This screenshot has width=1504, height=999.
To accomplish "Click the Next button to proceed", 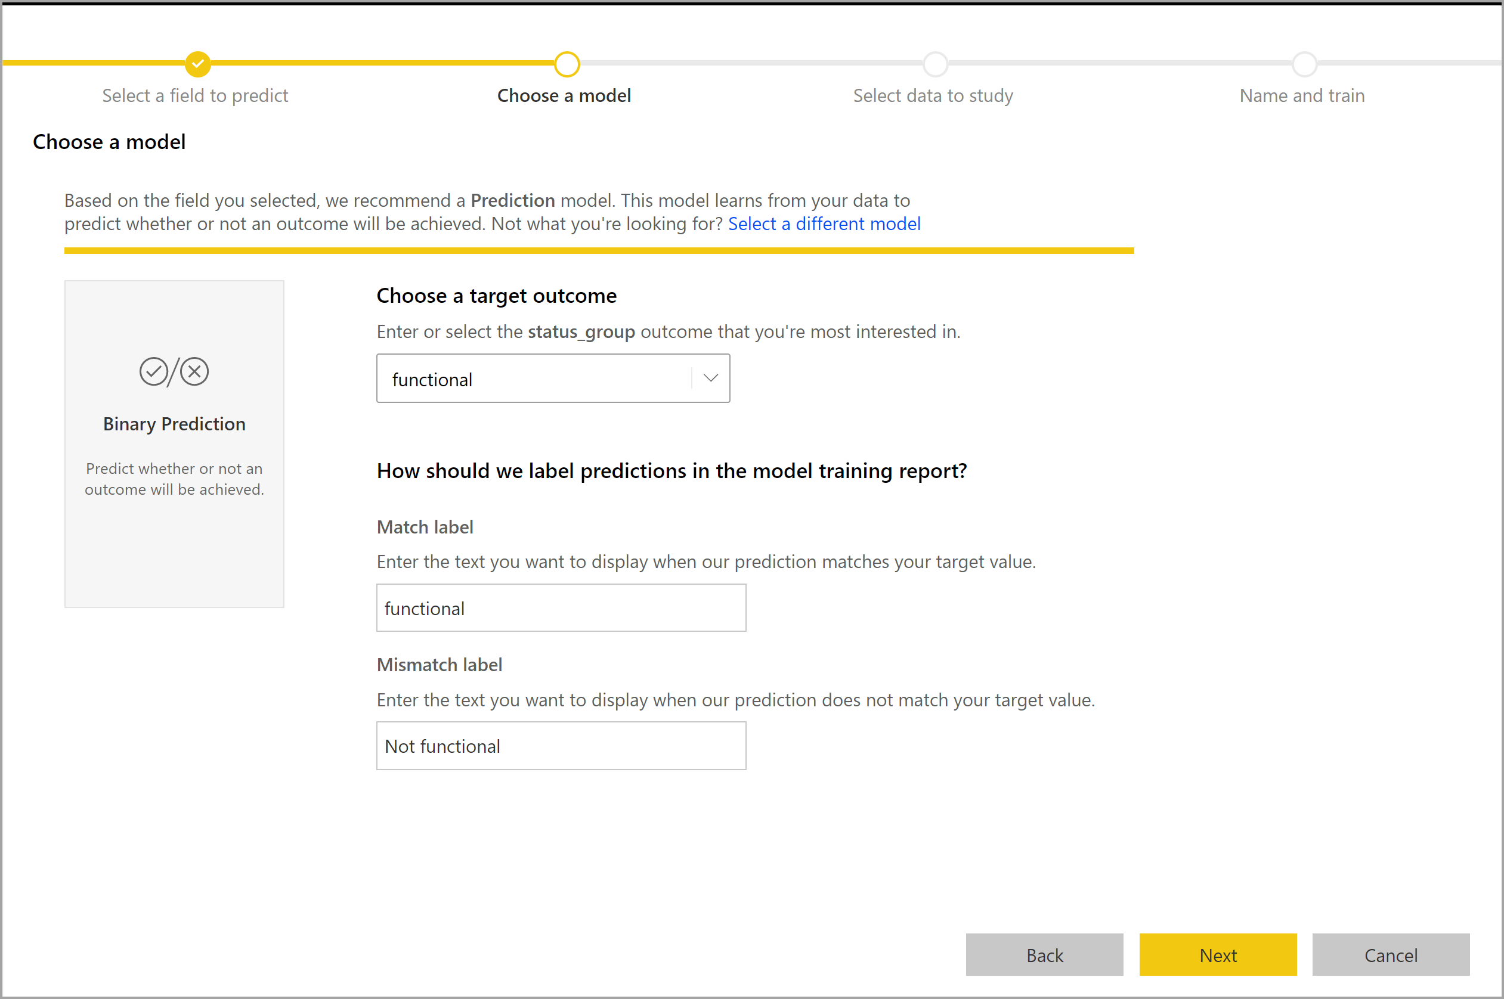I will 1218,955.
